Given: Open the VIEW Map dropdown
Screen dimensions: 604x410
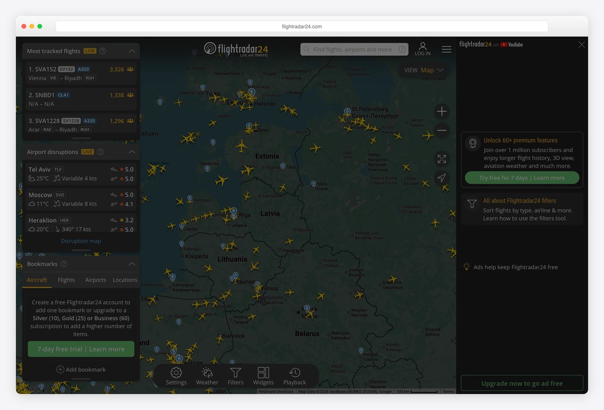Looking at the screenshot, I should [424, 70].
